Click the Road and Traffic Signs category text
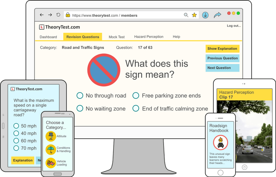The width and height of the screenshot is (276, 177). click(x=83, y=48)
